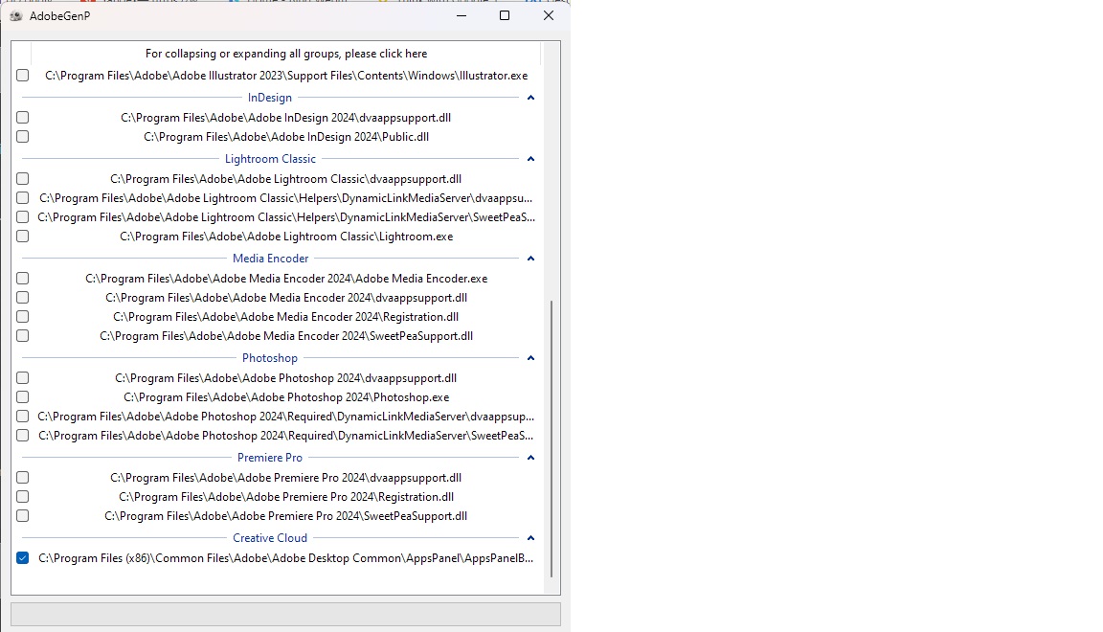Check Lightroom Classic dvaappsupport.dll checkbox

(23, 179)
